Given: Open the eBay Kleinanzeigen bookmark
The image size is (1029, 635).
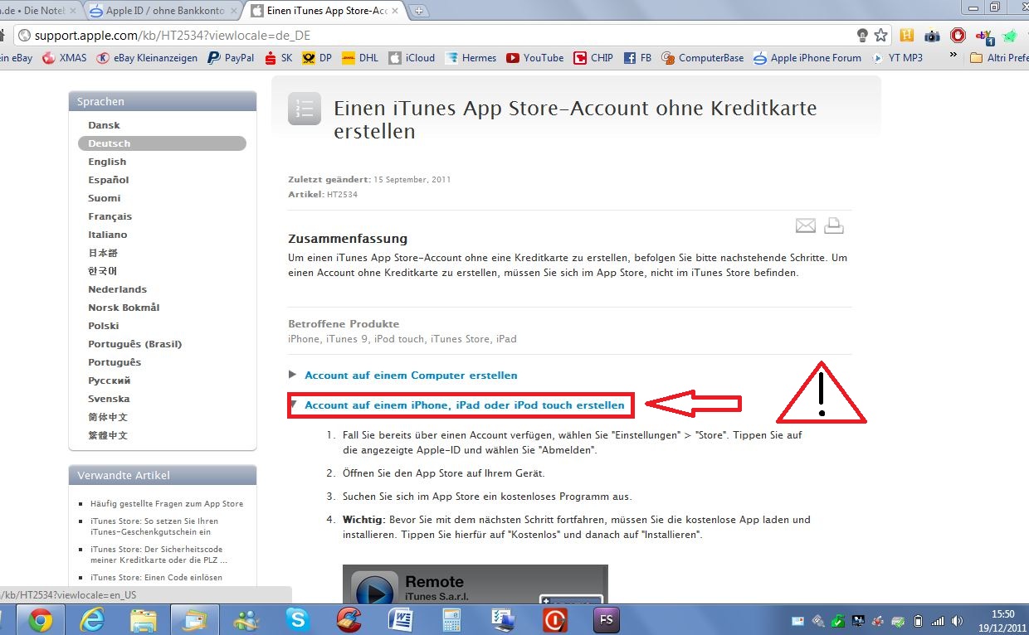Looking at the screenshot, I should [x=148, y=58].
